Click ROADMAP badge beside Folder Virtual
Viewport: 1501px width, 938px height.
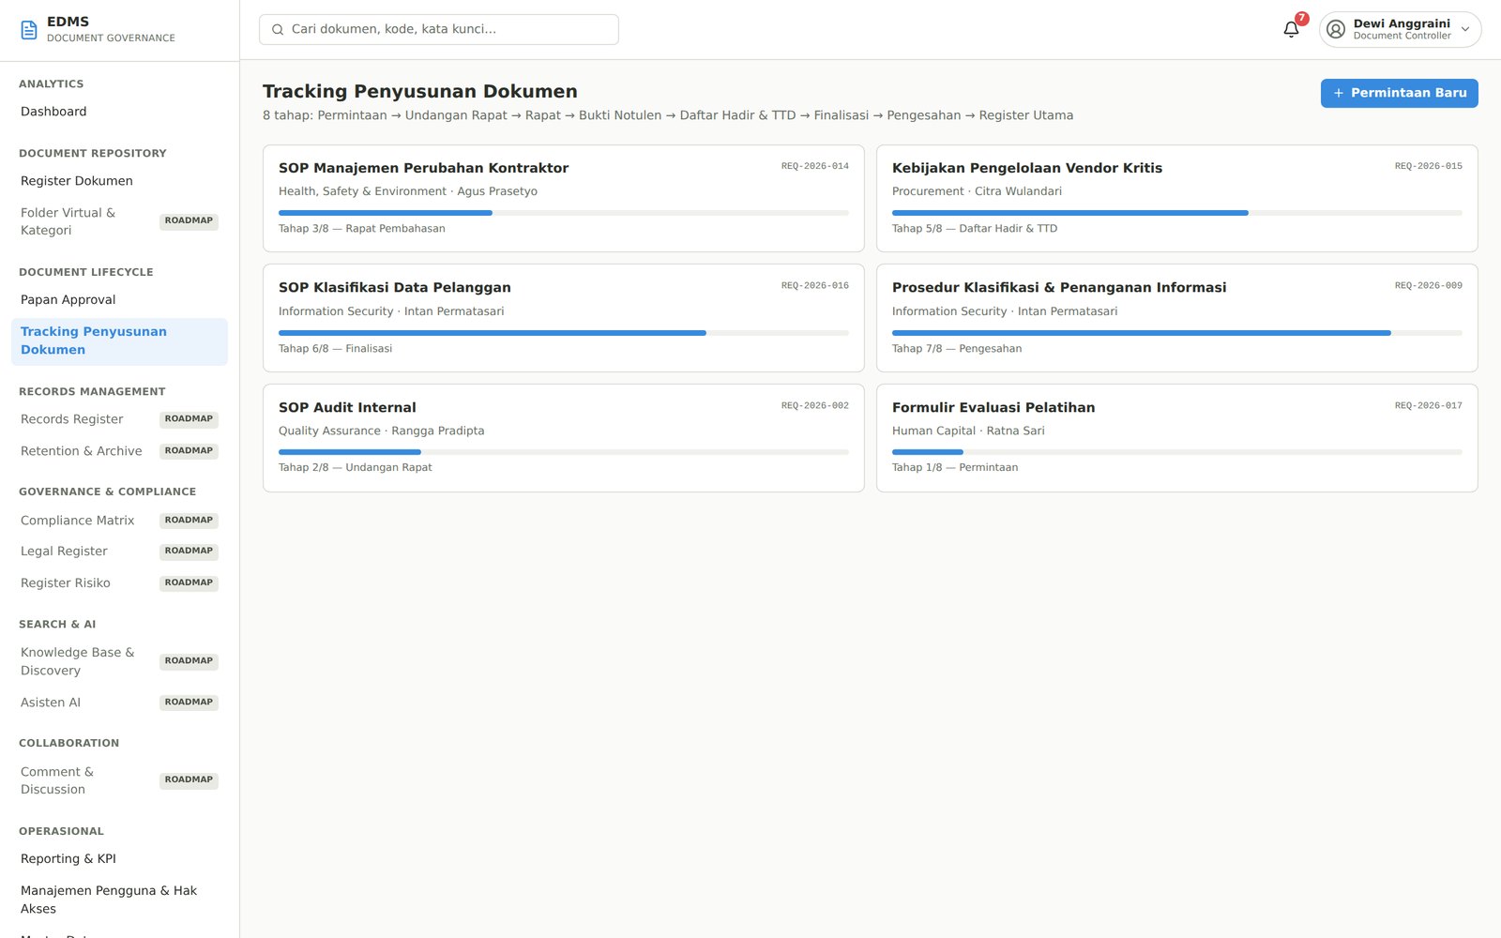(189, 221)
